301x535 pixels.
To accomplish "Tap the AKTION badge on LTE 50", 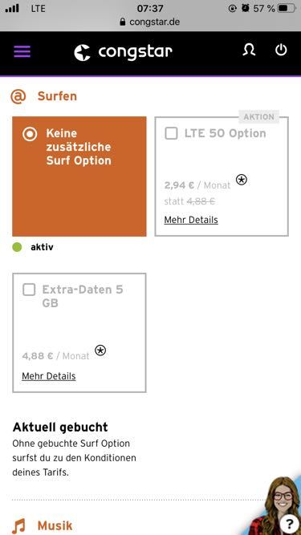I will pyautogui.click(x=258, y=117).
